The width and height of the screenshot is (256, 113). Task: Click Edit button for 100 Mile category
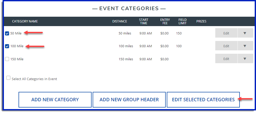226,46
